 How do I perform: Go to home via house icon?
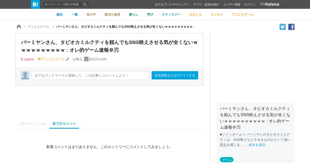point(19,26)
